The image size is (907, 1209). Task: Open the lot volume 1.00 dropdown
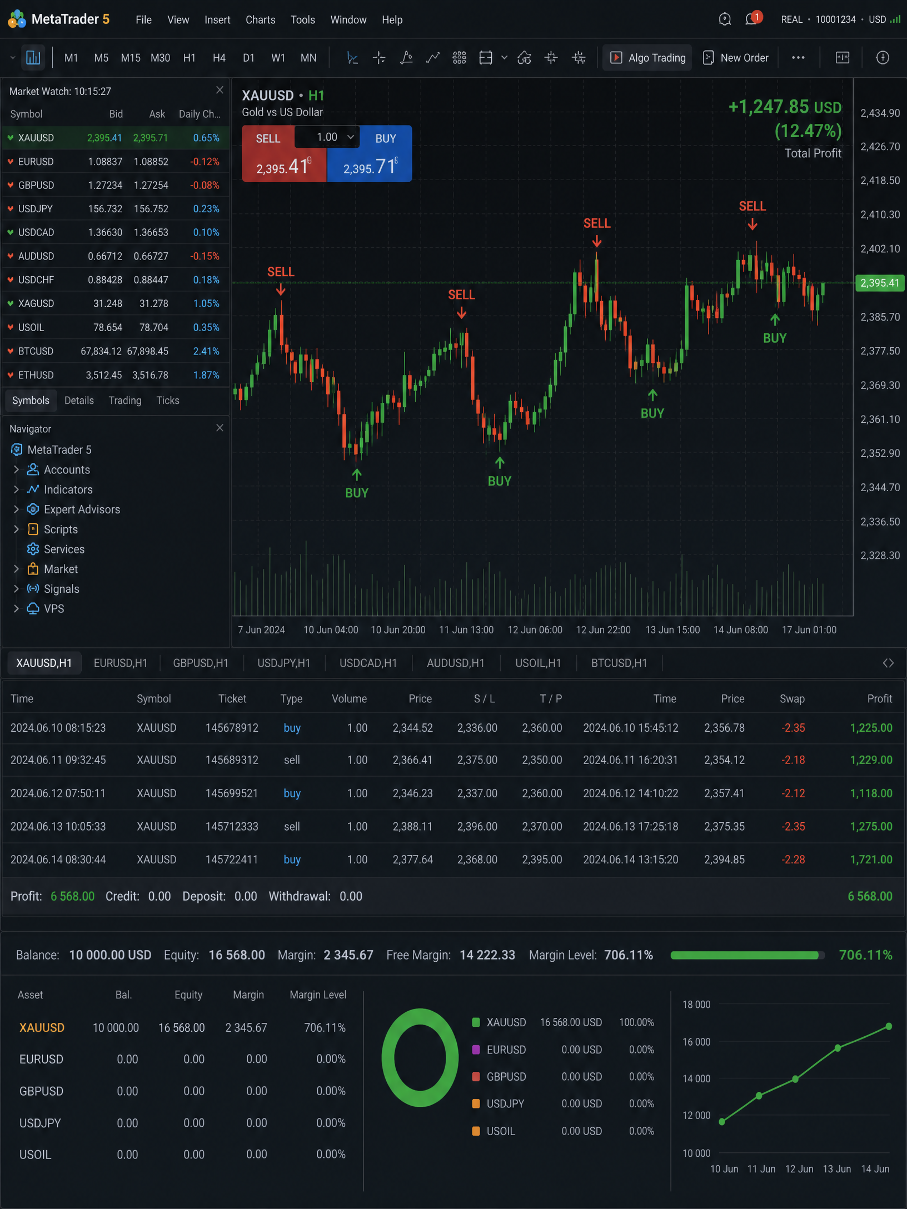327,137
